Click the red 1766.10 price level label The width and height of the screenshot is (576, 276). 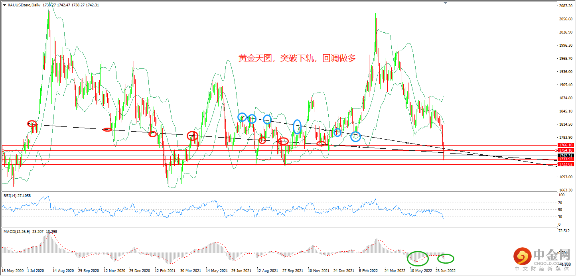pos(566,145)
